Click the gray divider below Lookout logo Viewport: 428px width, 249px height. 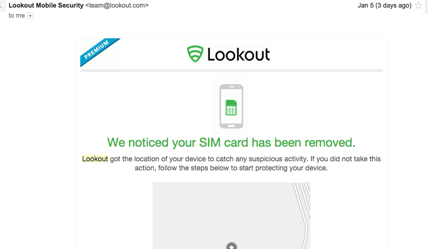pos(232,71)
